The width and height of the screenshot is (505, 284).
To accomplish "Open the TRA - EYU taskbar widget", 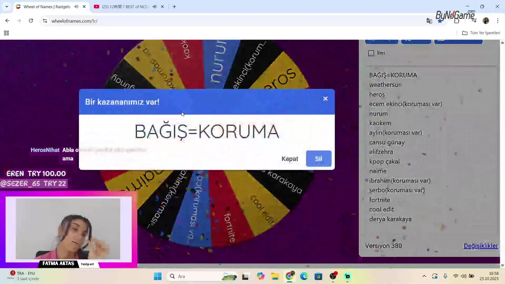I will point(24,276).
